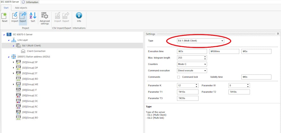Viewport: 281px width, 133px height.
Task: Open the Type dropdown
Action: click(222, 41)
